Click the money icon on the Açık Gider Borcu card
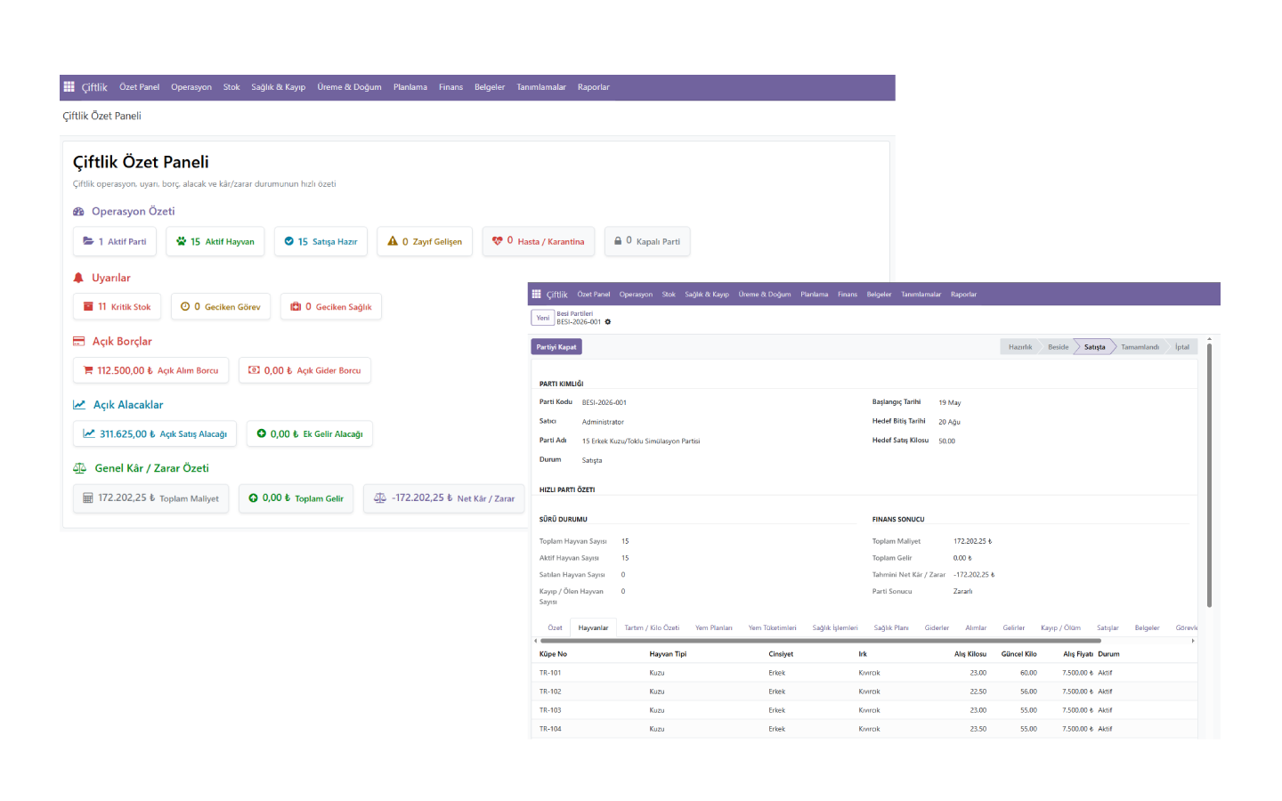The image size is (1282, 801). (x=254, y=370)
